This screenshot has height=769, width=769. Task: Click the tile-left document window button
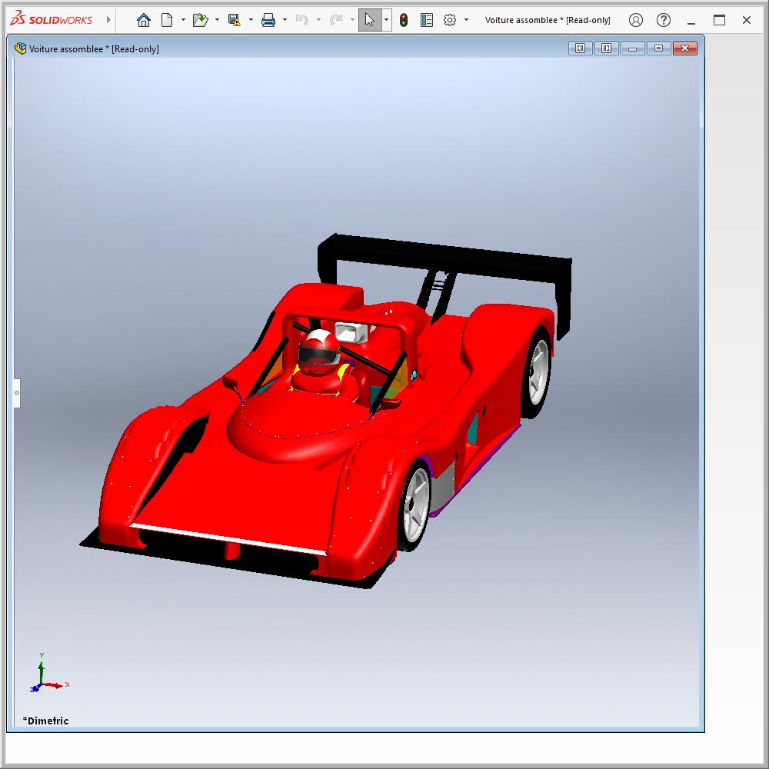(x=580, y=48)
